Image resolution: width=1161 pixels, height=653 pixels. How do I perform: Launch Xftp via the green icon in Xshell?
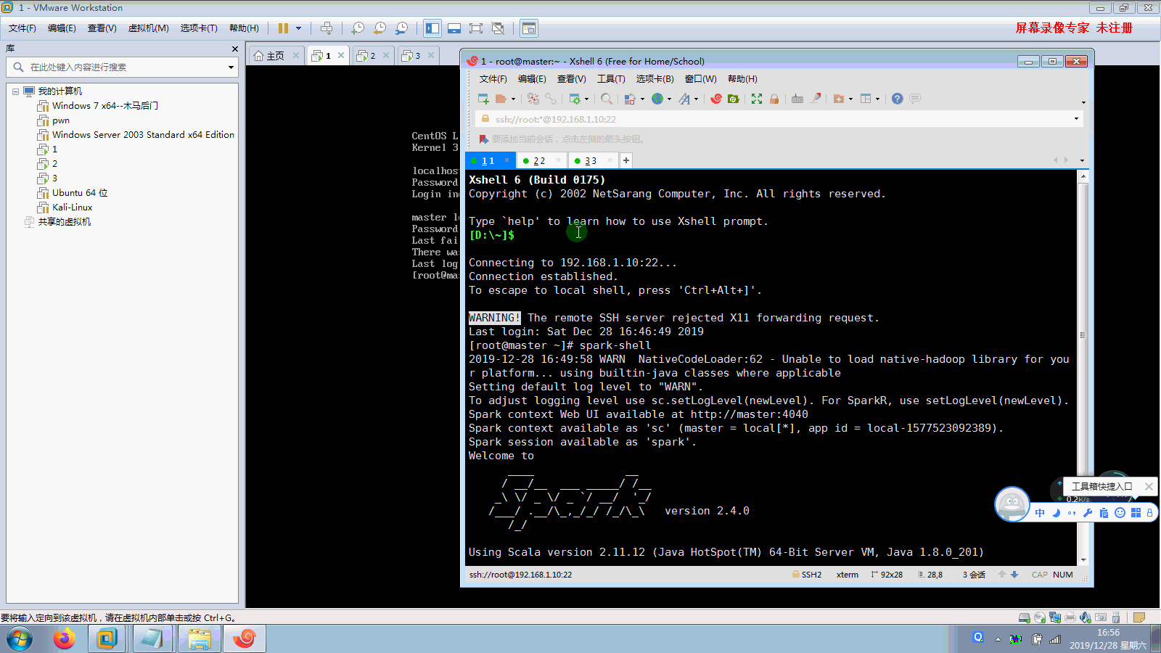(734, 99)
